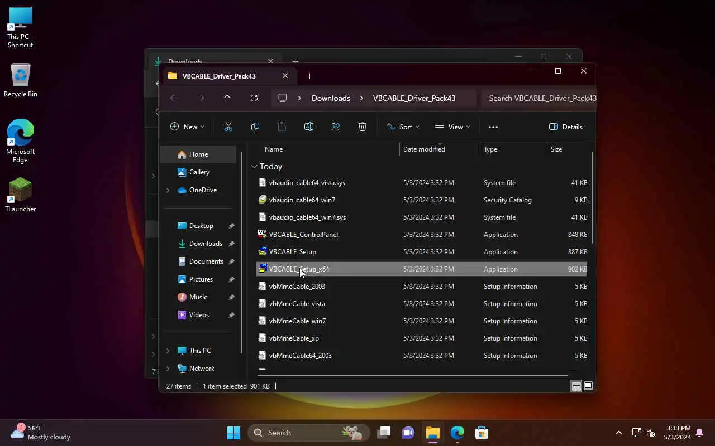This screenshot has height=446, width=715.
Task: Toggle the Details pane button
Action: pos(566,127)
